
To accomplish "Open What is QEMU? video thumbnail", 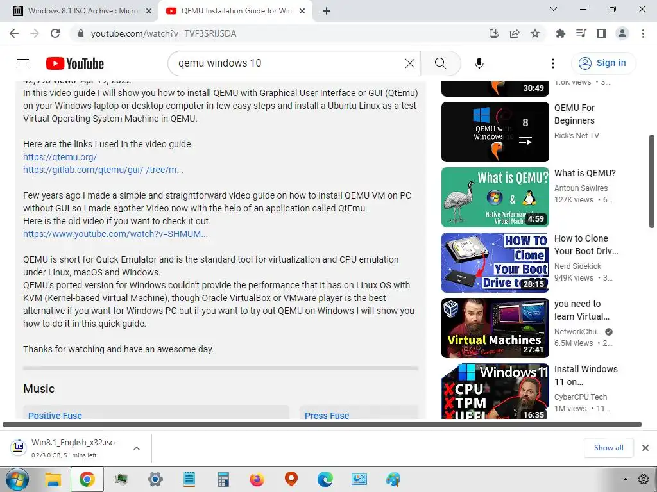I will pos(495,197).
